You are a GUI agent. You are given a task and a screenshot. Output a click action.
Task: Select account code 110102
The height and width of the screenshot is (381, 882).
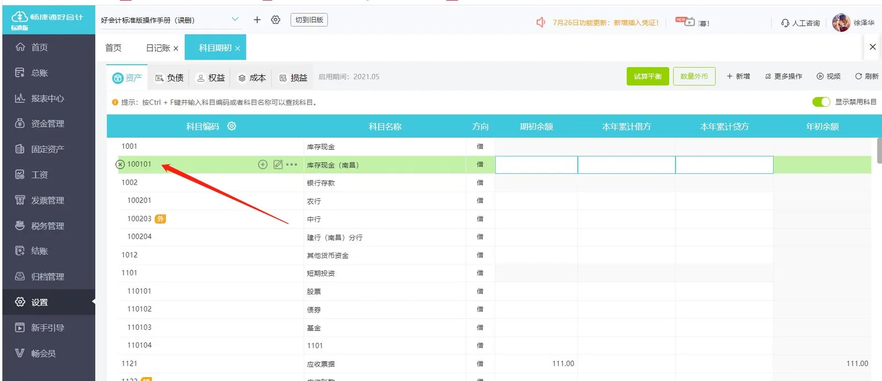(x=139, y=309)
